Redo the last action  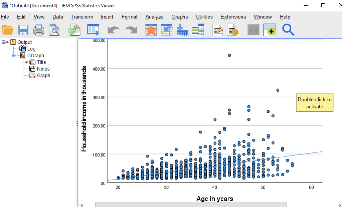[131, 30]
